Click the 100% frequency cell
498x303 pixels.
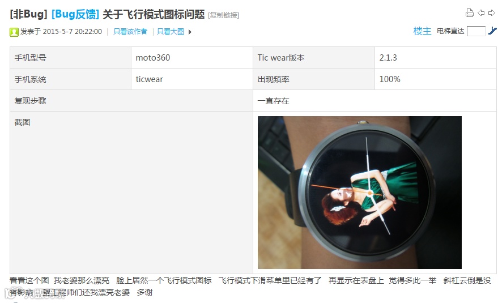(436, 79)
